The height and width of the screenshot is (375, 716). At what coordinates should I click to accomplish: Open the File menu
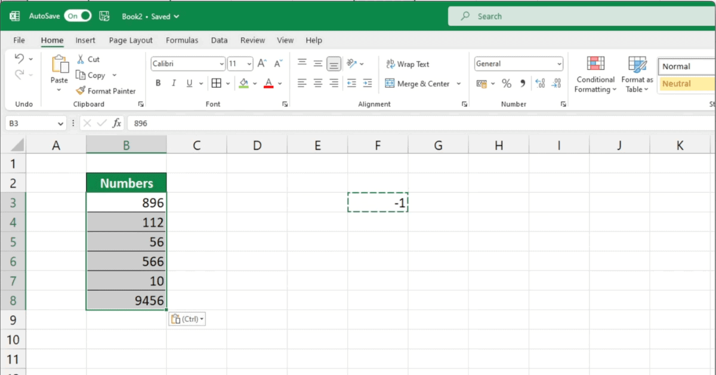18,40
